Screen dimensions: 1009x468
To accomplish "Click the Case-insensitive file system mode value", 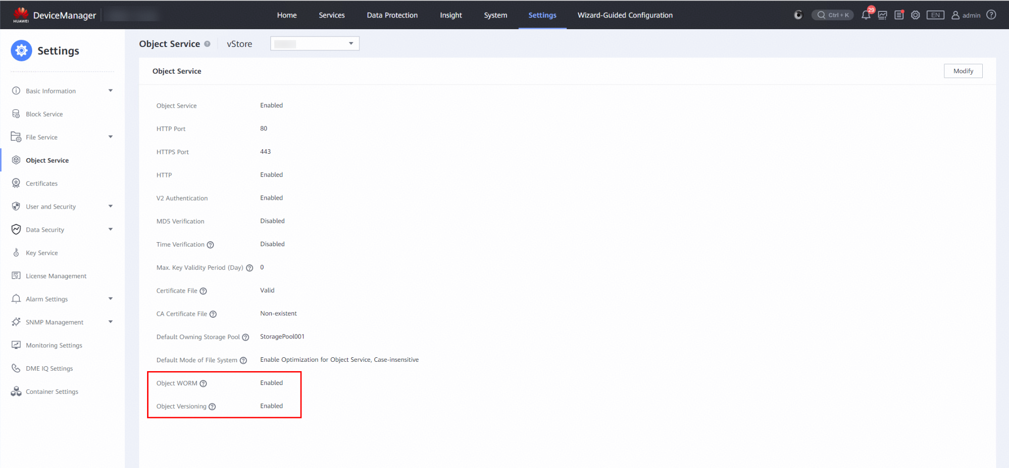I will 339,360.
